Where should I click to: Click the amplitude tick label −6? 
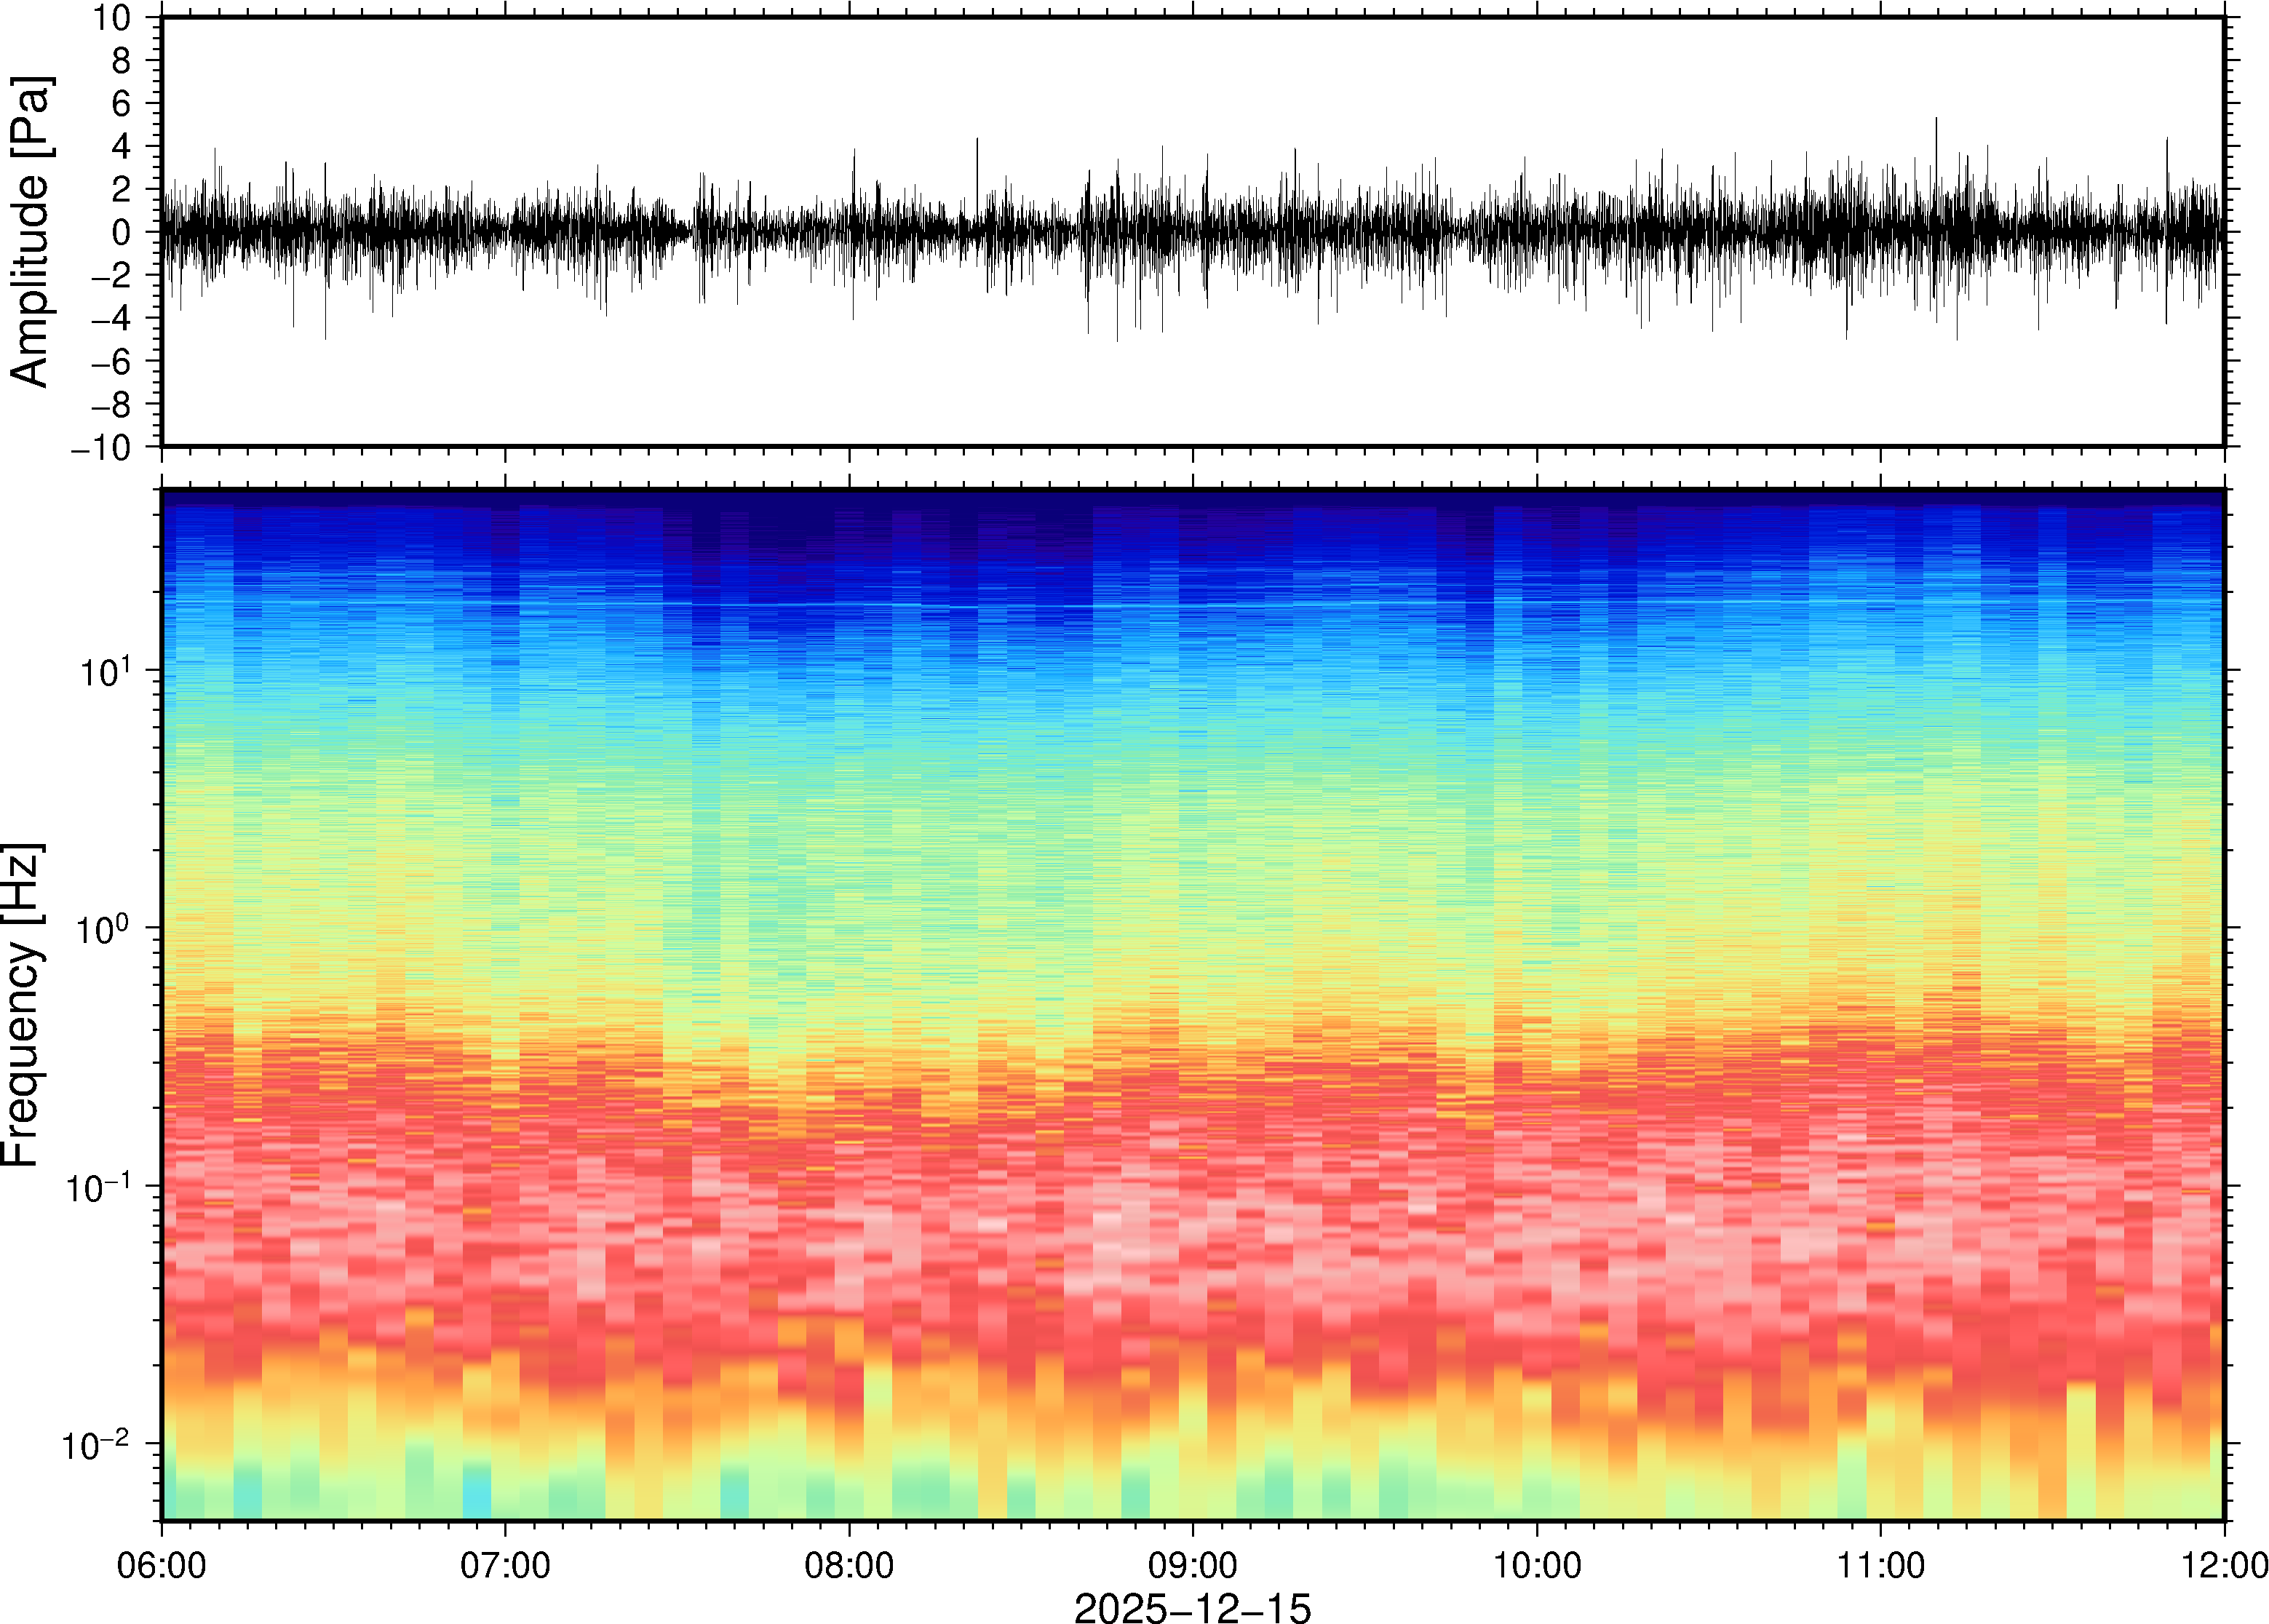click(110, 362)
